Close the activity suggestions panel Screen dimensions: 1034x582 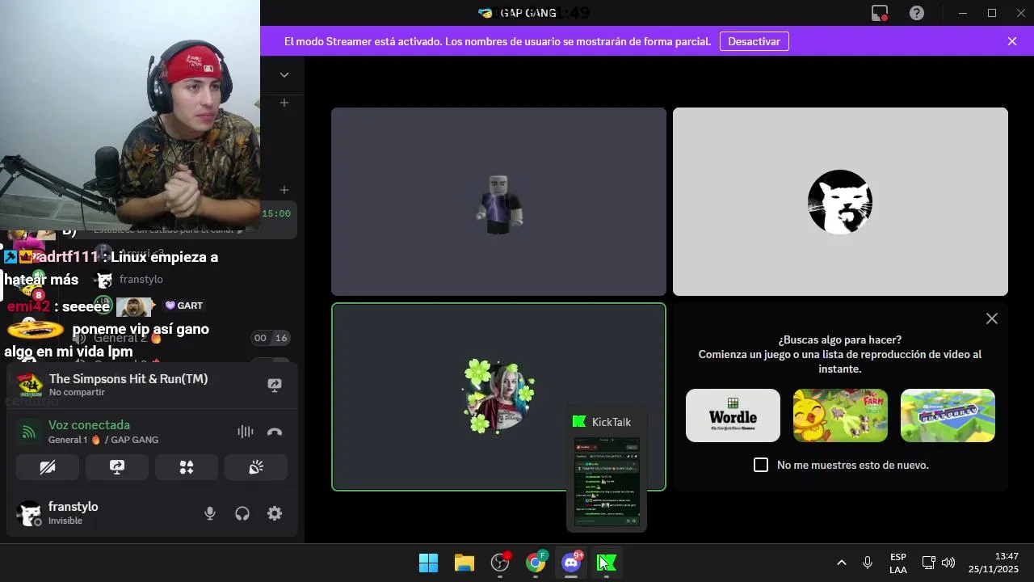[x=992, y=318]
